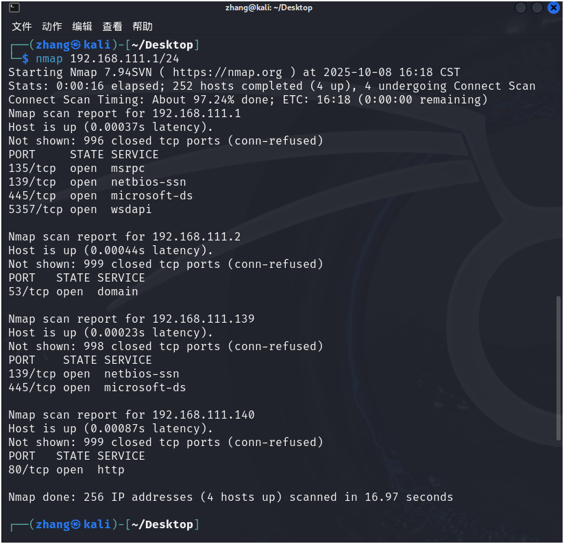Click the terminal icon in title bar
The width and height of the screenshot is (564, 544).
tap(14, 7)
